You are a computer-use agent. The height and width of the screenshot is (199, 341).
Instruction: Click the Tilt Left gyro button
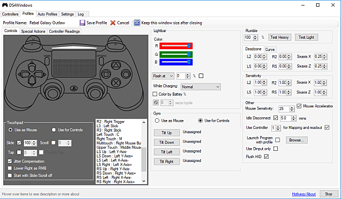click(x=167, y=152)
